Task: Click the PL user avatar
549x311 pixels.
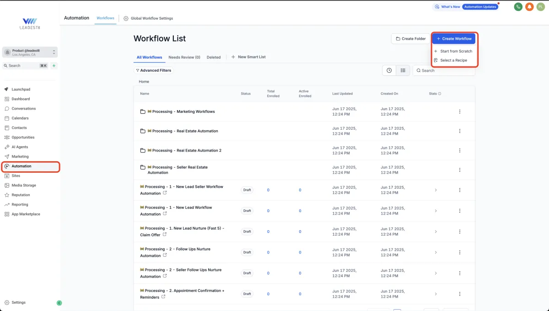Action: [x=540, y=7]
